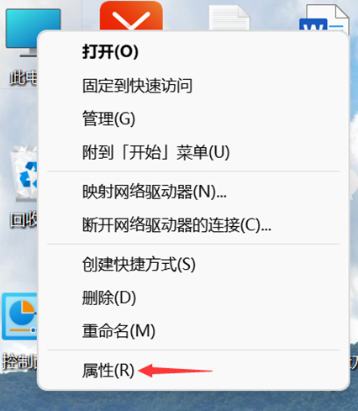
Task: Select 删除(D) in the context menu
Action: [x=193, y=298]
